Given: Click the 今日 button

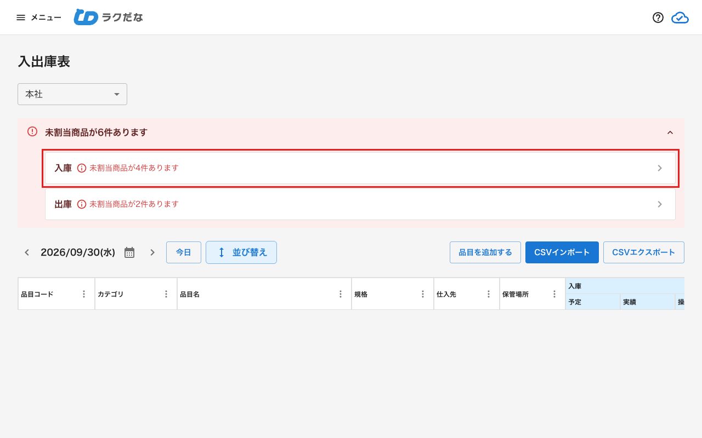Looking at the screenshot, I should (184, 252).
